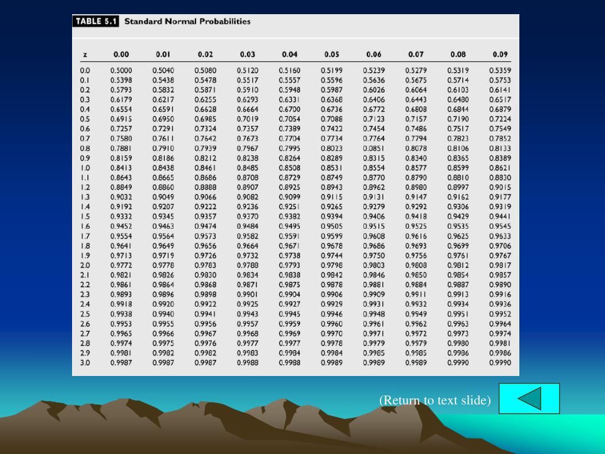Click the teal back arrow button
The width and height of the screenshot is (605, 454).
pyautogui.click(x=529, y=398)
